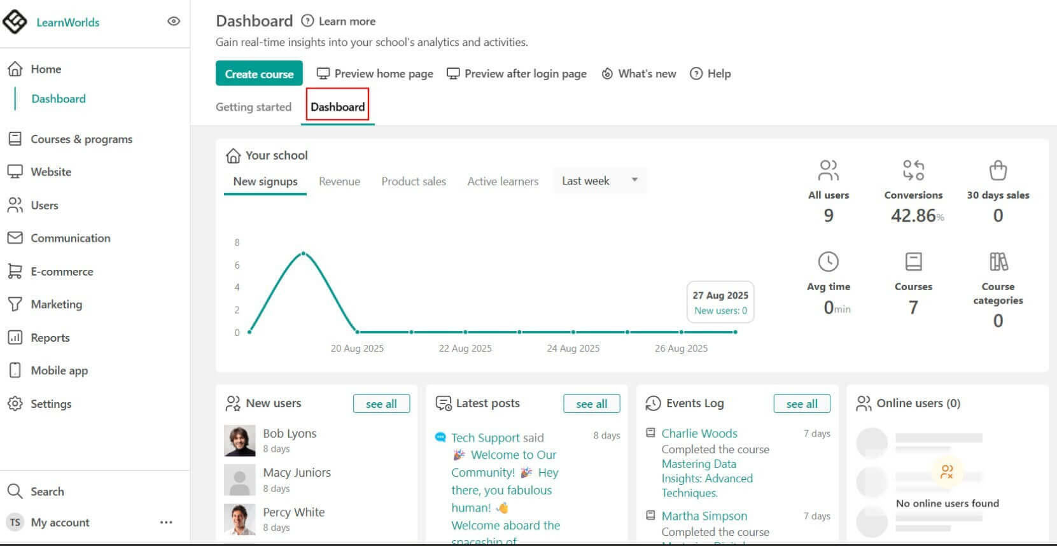This screenshot has height=546, width=1057.
Task: Click the Home house icon in sidebar
Action: [x=15, y=69]
